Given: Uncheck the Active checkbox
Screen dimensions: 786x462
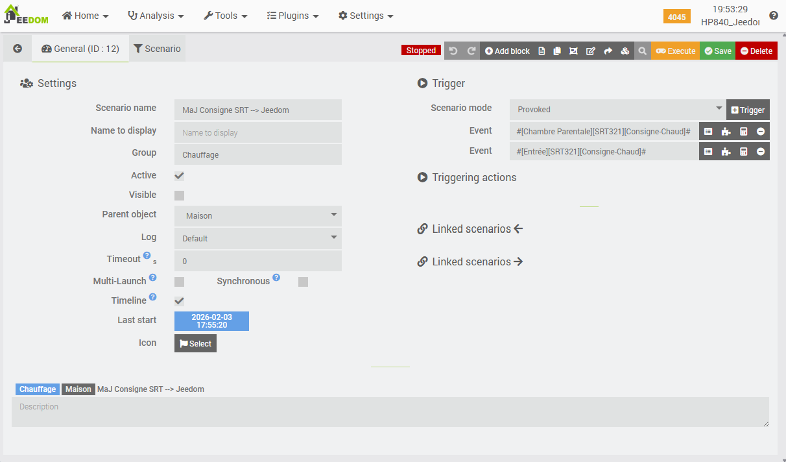Looking at the screenshot, I should click(x=180, y=176).
